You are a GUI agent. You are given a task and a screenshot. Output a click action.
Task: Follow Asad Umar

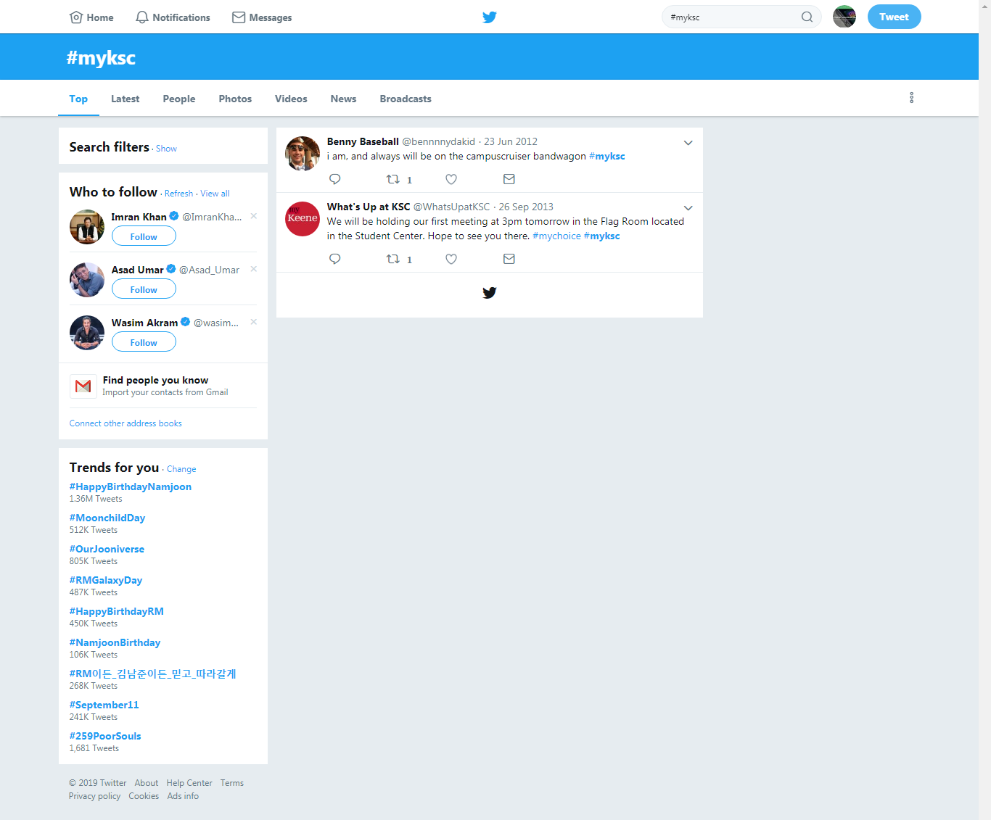(x=144, y=289)
